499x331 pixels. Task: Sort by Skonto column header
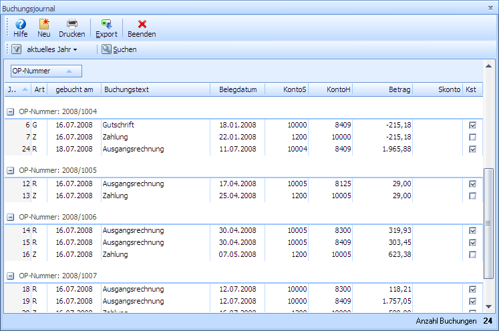coord(438,89)
